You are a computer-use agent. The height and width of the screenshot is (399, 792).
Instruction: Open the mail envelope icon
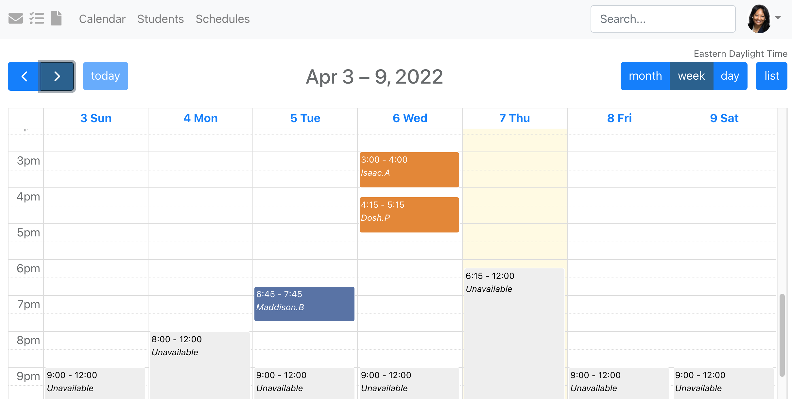15,19
